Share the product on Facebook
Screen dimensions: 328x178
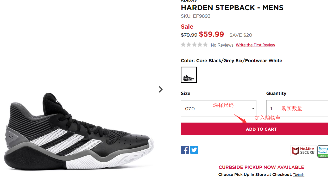(185, 150)
